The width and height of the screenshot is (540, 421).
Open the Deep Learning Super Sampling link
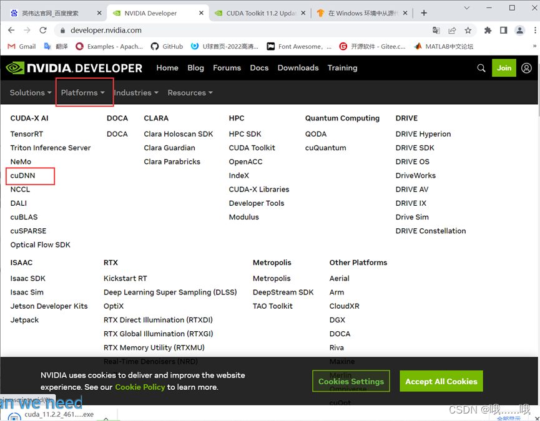click(x=170, y=292)
